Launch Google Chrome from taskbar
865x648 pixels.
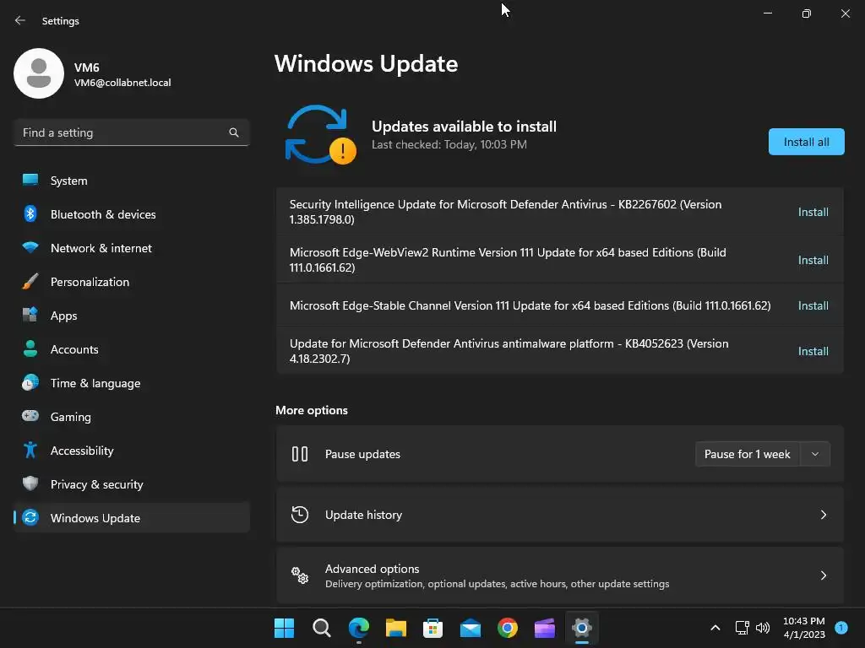click(x=508, y=628)
